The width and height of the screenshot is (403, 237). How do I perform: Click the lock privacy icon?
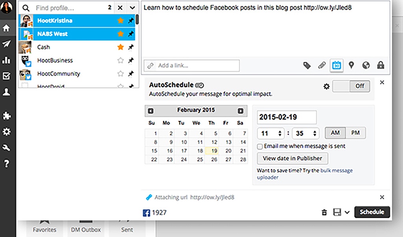(381, 65)
